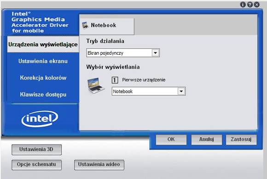Apply changes with Zastosuj
The image size is (267, 179).
tap(241, 139)
